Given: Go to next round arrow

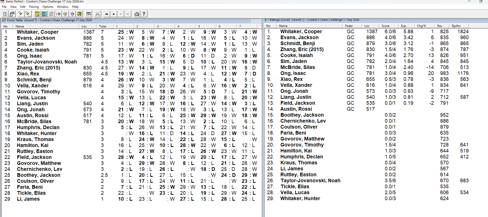Looking at the screenshot, I should pyautogui.click(x=121, y=14).
